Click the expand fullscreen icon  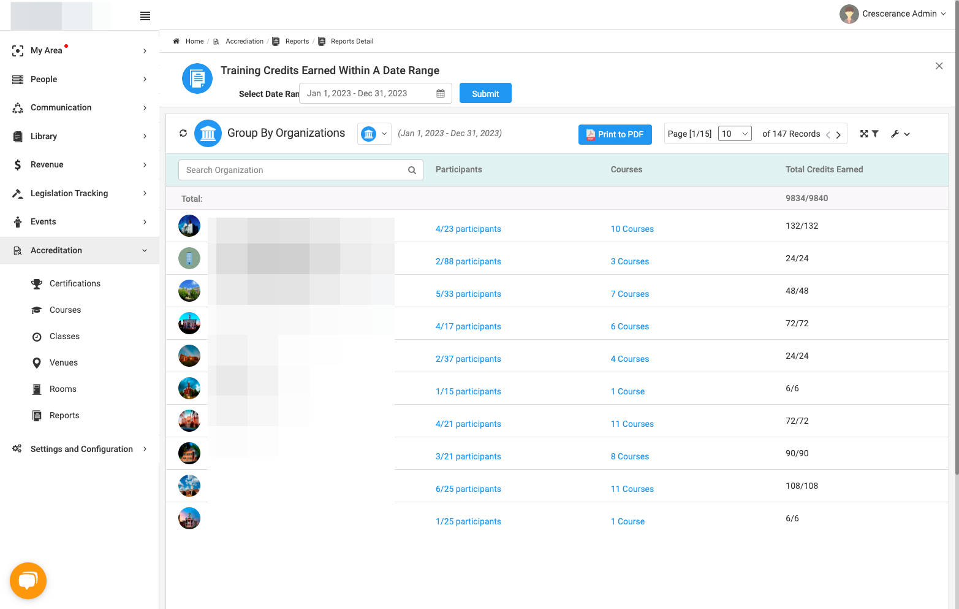pyautogui.click(x=864, y=134)
